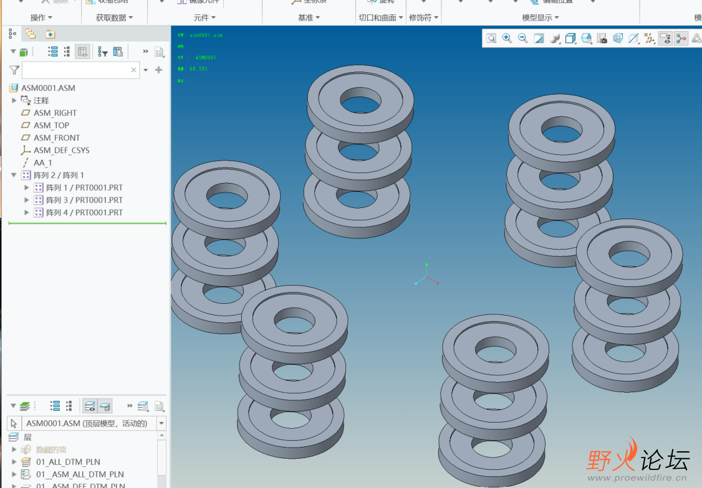Open the search options dropdown arrow
Viewport: 702px width, 488px height.
tap(145, 70)
